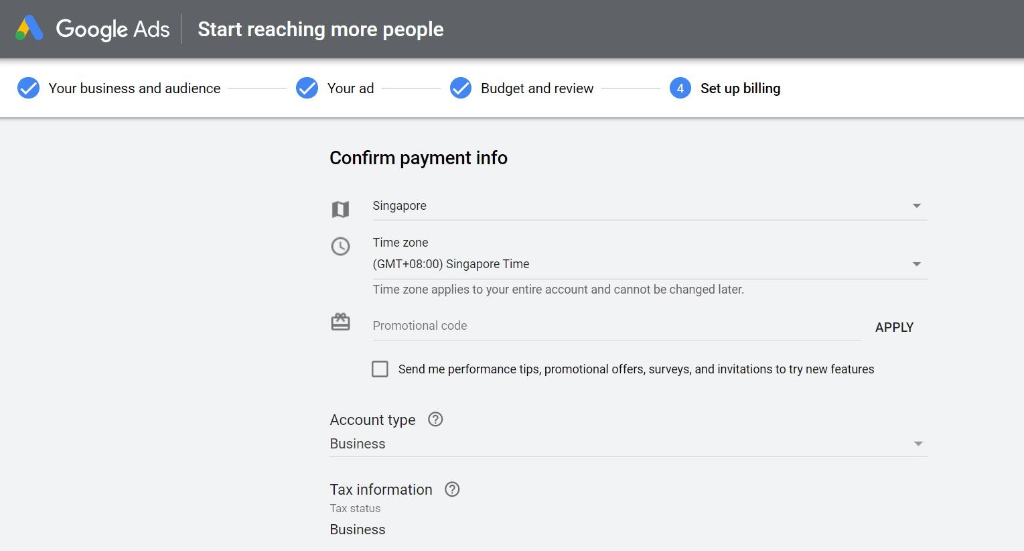
Task: Expand the Account type Business dropdown
Action: (628, 444)
